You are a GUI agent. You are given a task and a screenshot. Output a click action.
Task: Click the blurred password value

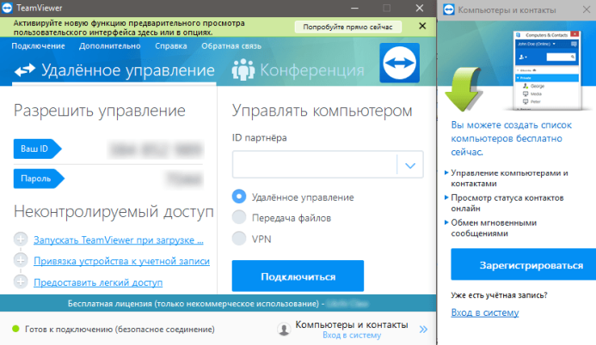tap(185, 179)
